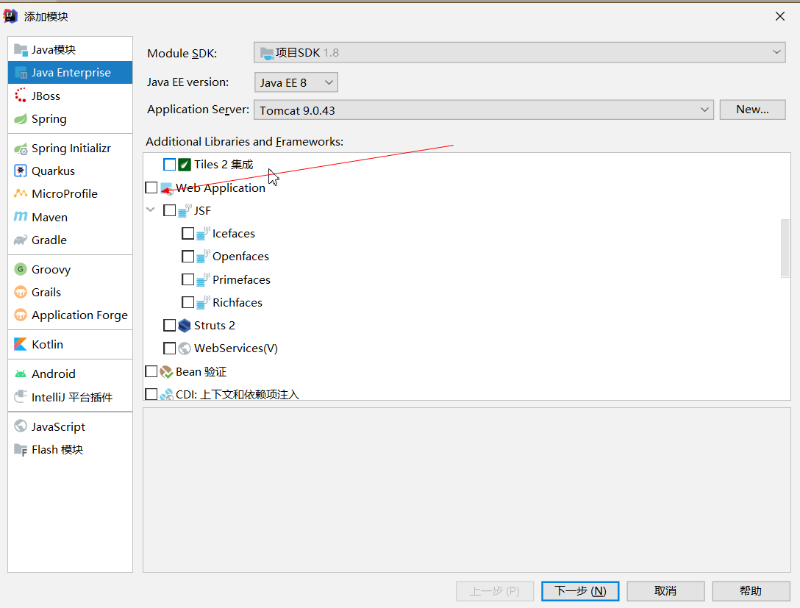
Task: Open the Module SDK dropdown
Action: [x=519, y=52]
